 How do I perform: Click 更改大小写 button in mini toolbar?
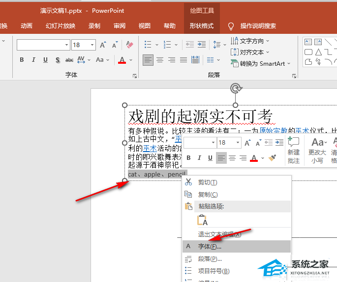317,150
